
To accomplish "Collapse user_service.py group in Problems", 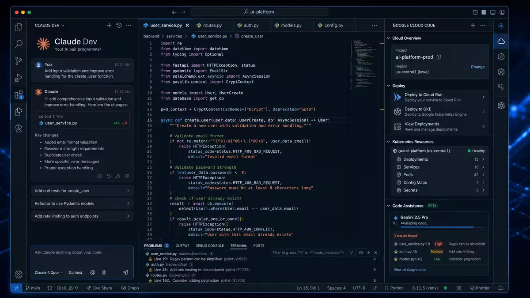I will pyautogui.click(x=179, y=254).
